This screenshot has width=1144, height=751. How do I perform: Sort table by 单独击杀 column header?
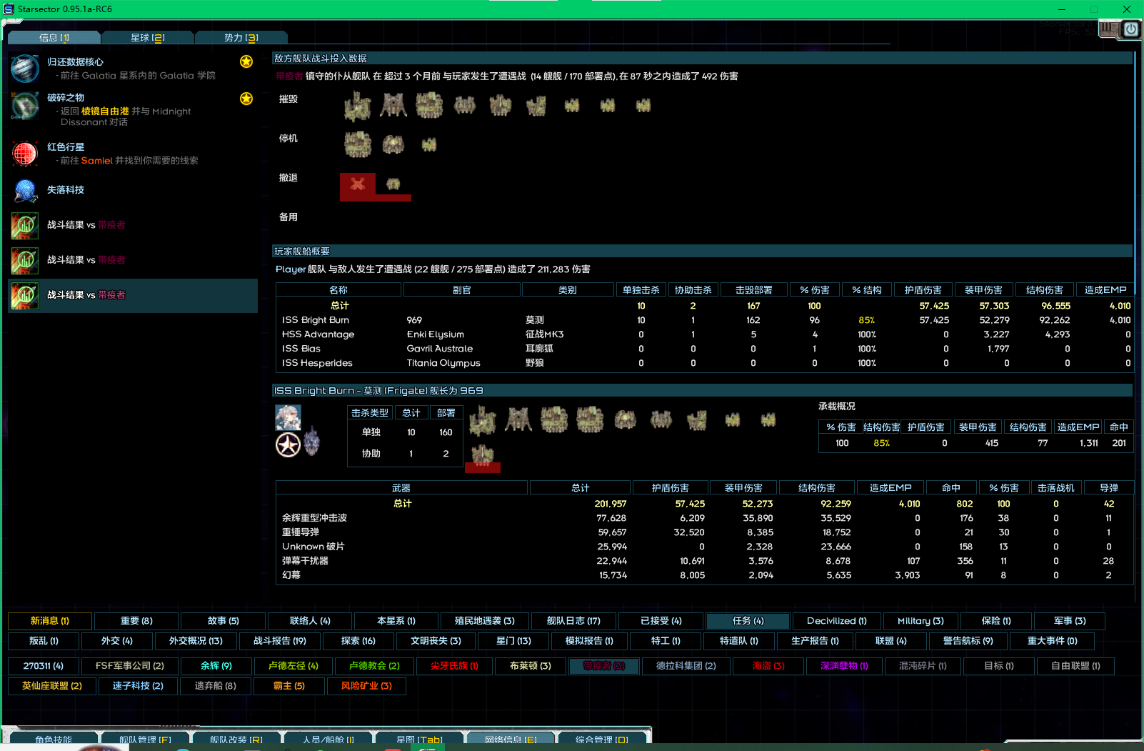pyautogui.click(x=641, y=290)
